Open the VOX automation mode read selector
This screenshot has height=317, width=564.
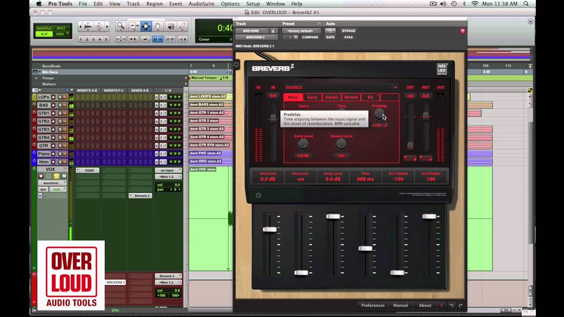coord(57,189)
